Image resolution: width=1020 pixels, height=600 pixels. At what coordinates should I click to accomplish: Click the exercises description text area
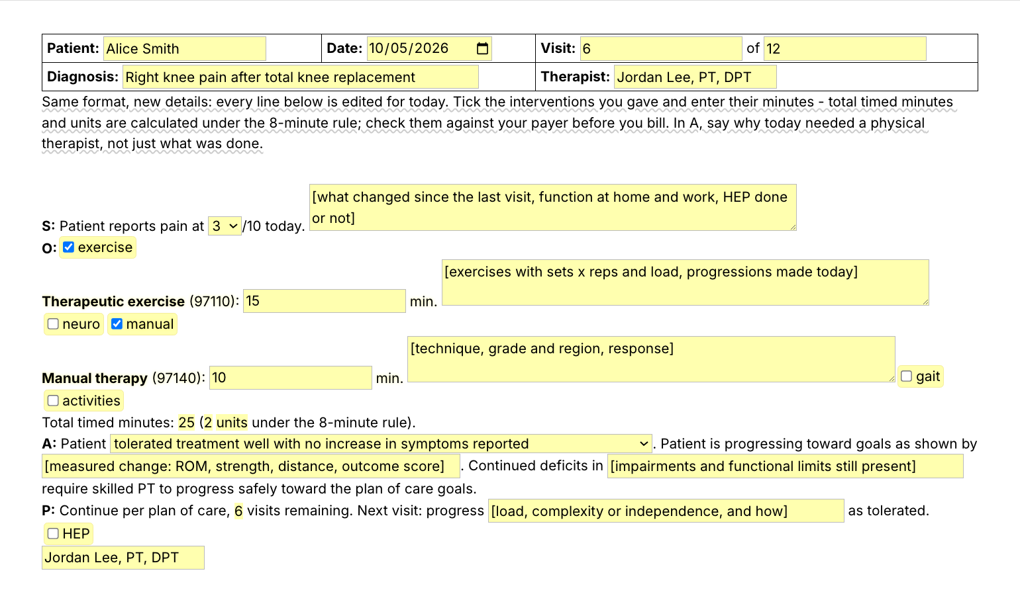pyautogui.click(x=686, y=282)
